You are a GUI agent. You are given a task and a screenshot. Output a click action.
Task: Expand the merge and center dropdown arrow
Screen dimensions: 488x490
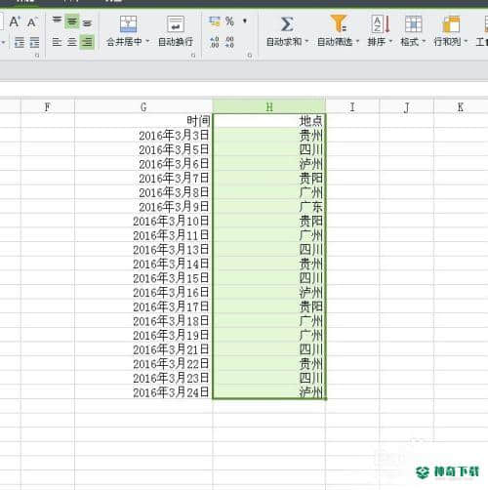[x=147, y=42]
